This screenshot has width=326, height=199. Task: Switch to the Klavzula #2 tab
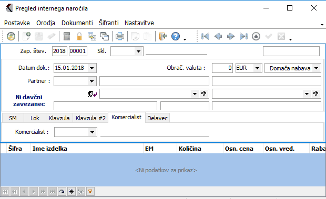point(90,118)
